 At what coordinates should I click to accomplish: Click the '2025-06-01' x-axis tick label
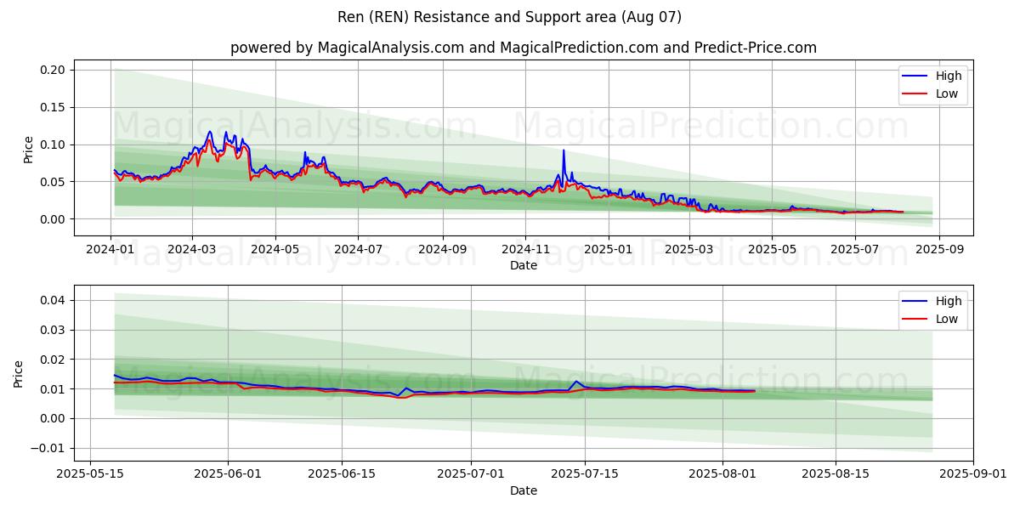click(x=228, y=475)
